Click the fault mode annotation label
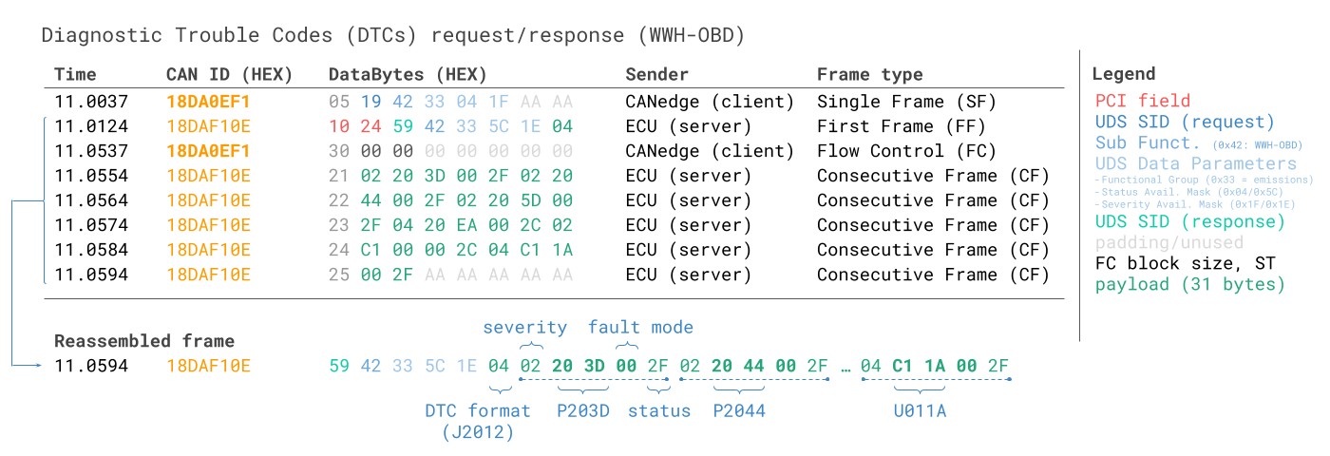Image resolution: width=1330 pixels, height=456 pixels. tap(641, 328)
